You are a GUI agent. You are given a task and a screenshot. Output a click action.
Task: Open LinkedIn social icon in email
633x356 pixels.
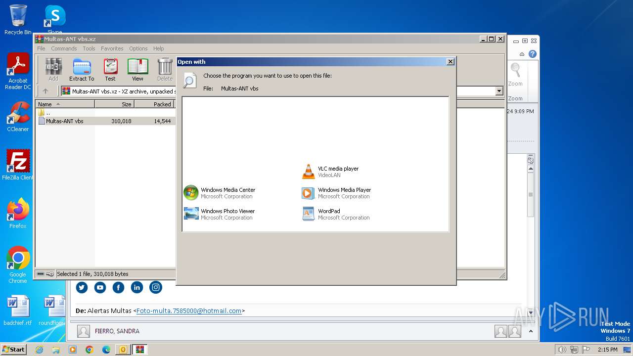[137, 287]
